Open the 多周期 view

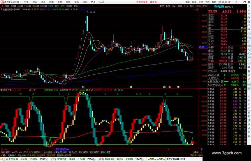[69, 6]
